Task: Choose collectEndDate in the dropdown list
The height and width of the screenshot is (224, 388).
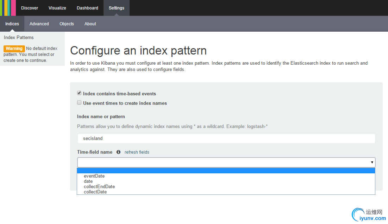Action: click(x=99, y=187)
